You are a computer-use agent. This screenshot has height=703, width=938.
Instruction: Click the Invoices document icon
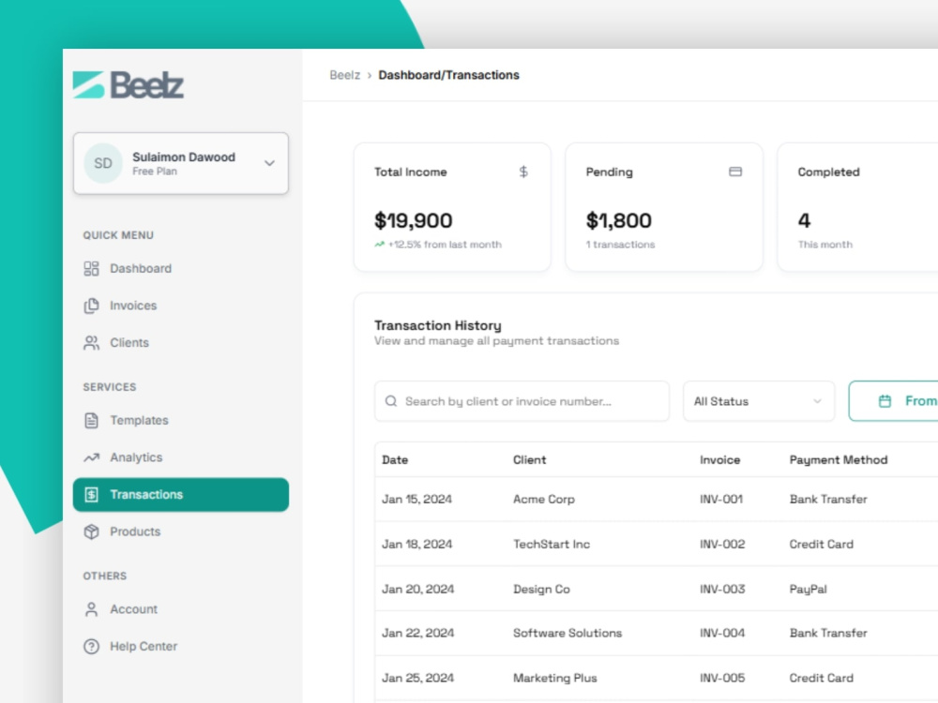91,306
